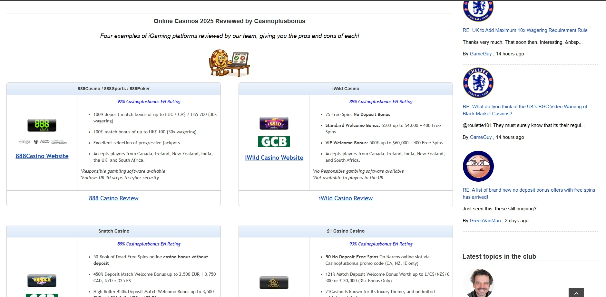Open cartoon face avatar above no deposit bonus post

click(478, 166)
